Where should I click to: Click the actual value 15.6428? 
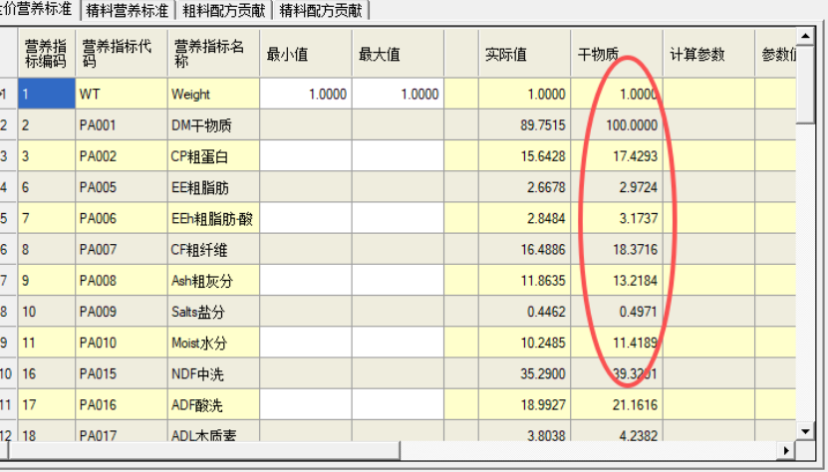543,156
